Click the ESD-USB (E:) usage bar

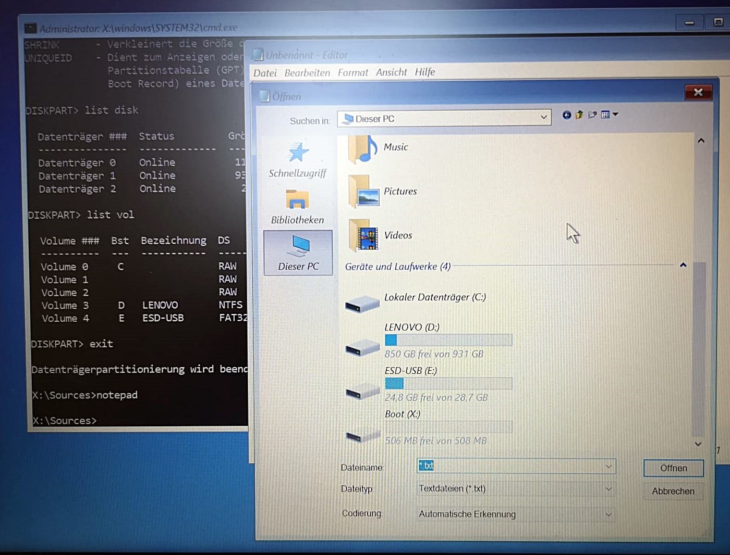point(448,384)
